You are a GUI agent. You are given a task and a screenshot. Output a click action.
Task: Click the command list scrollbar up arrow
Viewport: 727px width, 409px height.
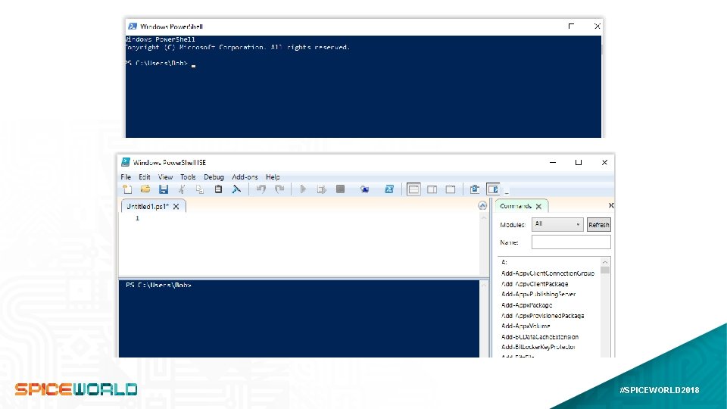coord(605,262)
